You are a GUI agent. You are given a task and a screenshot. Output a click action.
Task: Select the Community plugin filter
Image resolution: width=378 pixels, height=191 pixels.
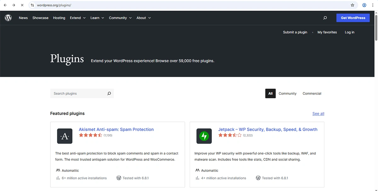click(288, 94)
